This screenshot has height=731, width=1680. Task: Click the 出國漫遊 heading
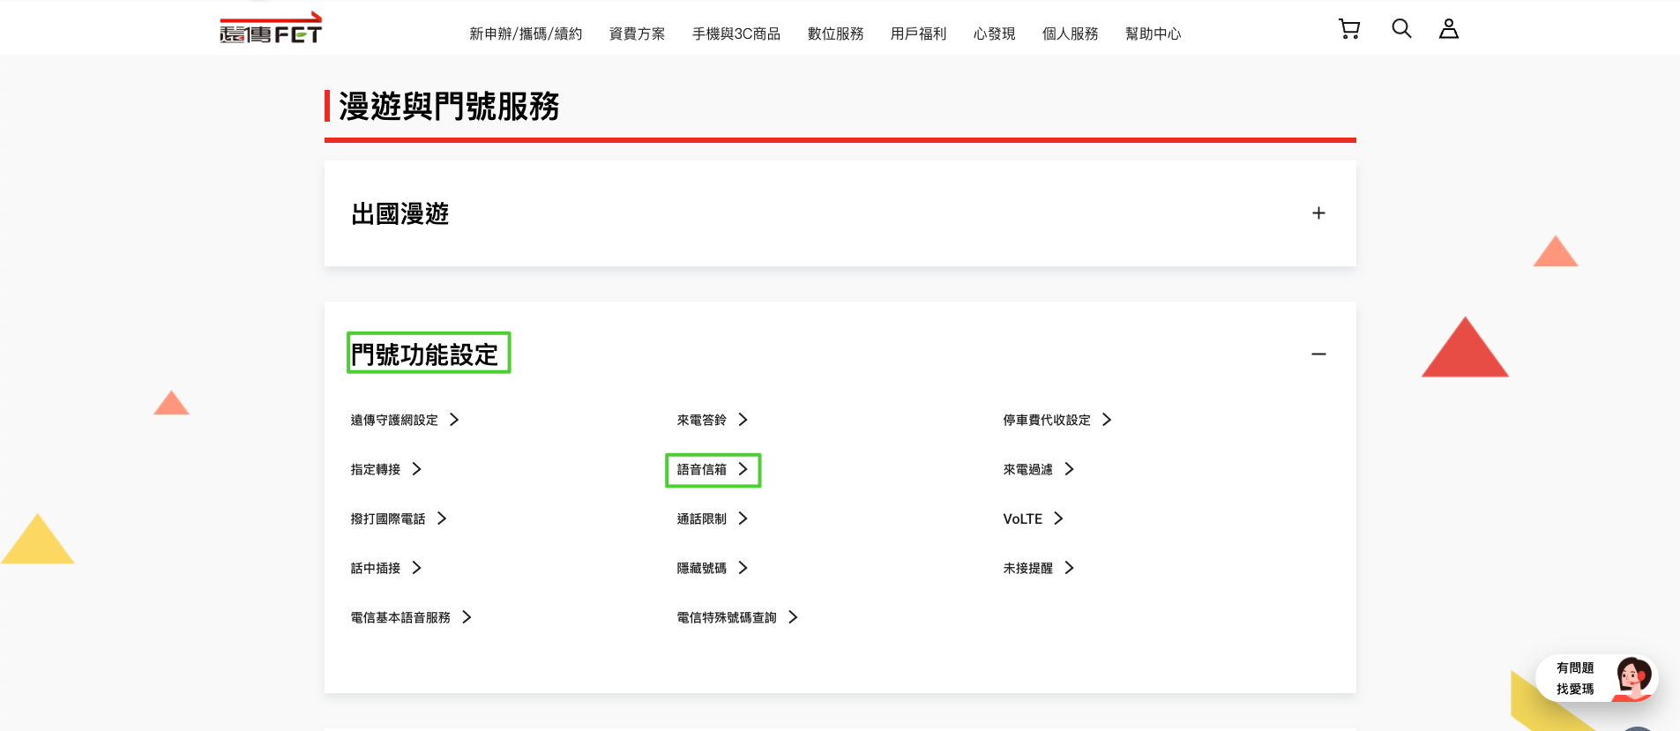point(400,213)
